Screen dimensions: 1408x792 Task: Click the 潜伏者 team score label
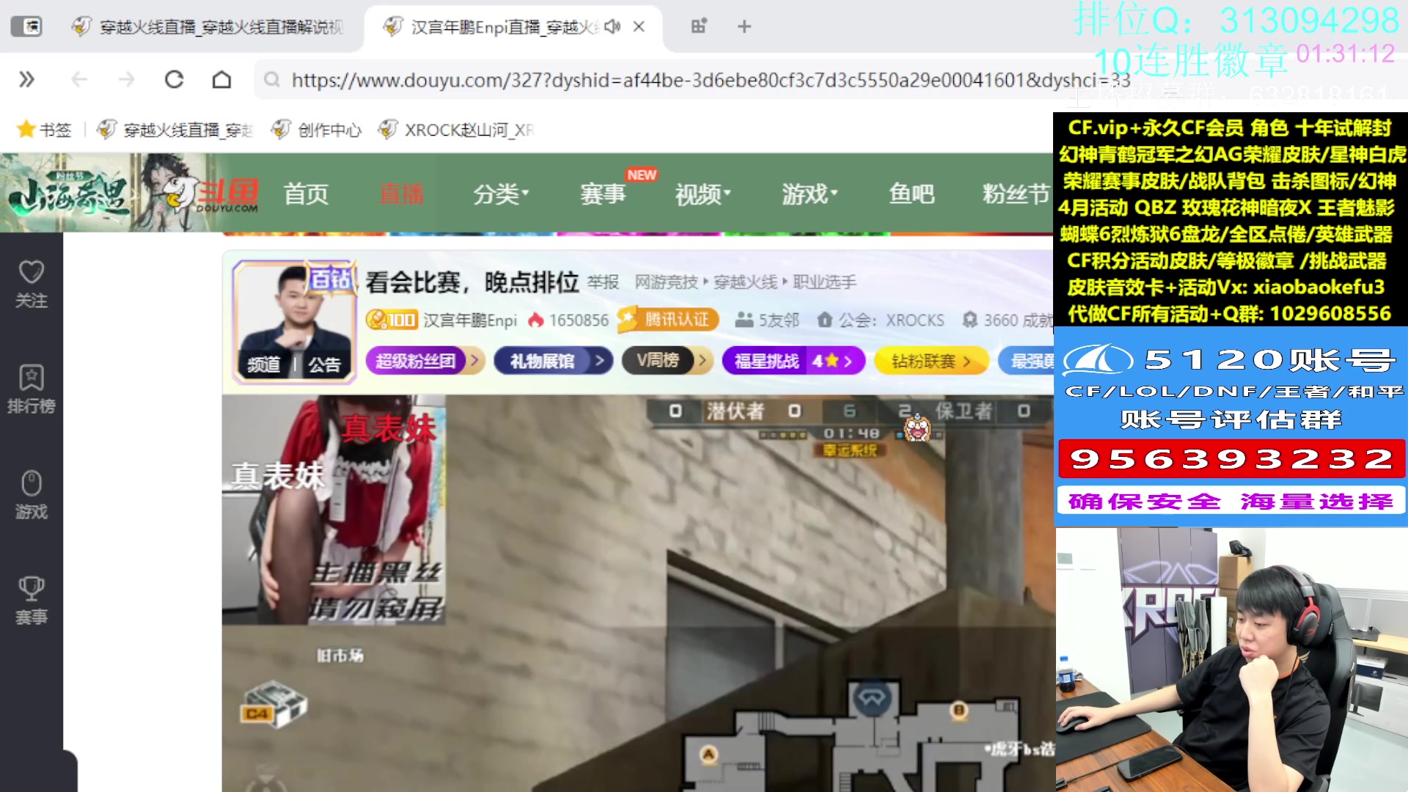[x=736, y=411]
